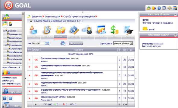Click the clipboard chart with pen icon
178x108 pixels.
point(47,30)
